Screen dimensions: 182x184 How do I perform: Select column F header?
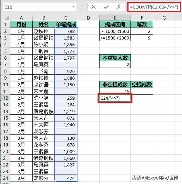click(142, 18)
